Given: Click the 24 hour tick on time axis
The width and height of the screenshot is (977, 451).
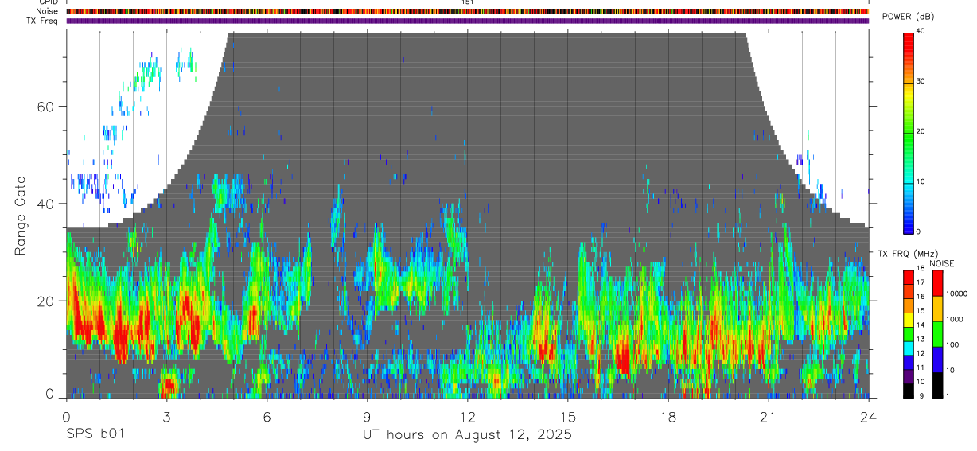Looking at the screenshot, I should (x=869, y=417).
